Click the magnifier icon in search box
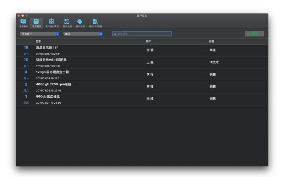 coord(115,34)
